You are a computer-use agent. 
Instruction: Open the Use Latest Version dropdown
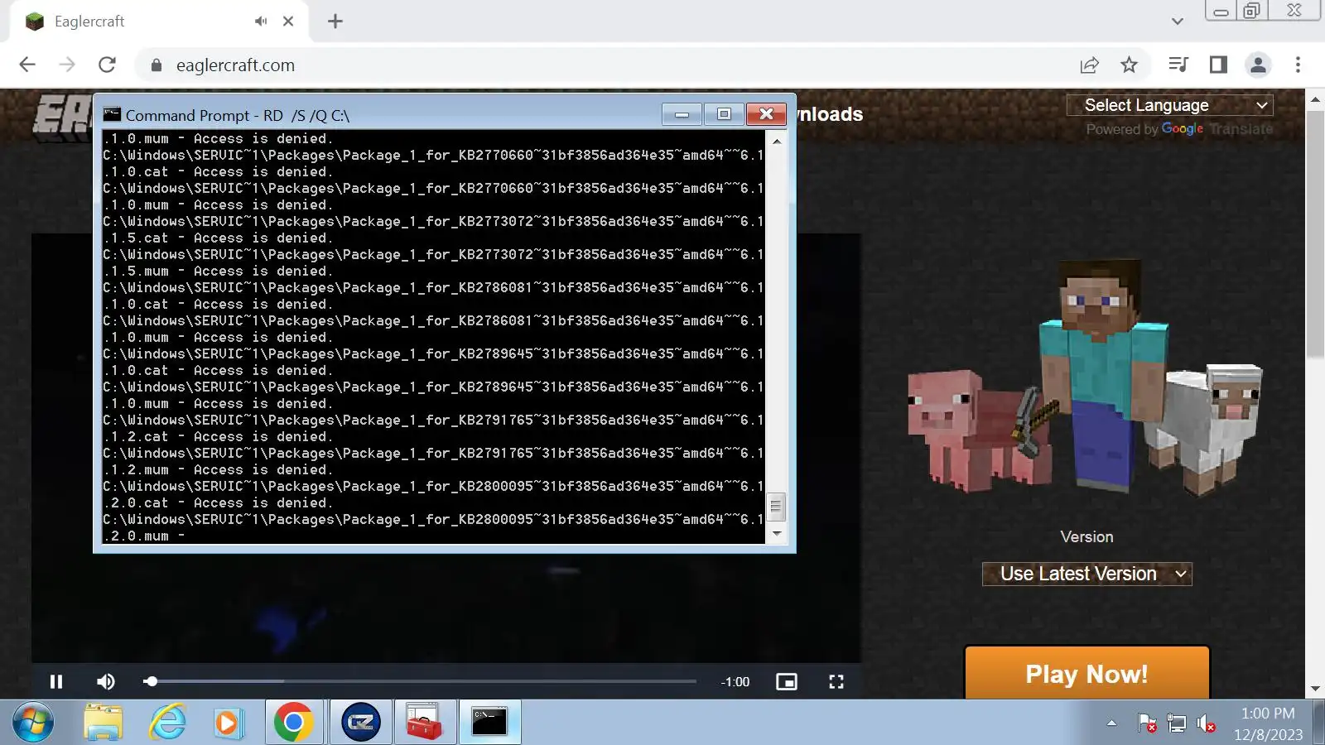tap(1086, 574)
